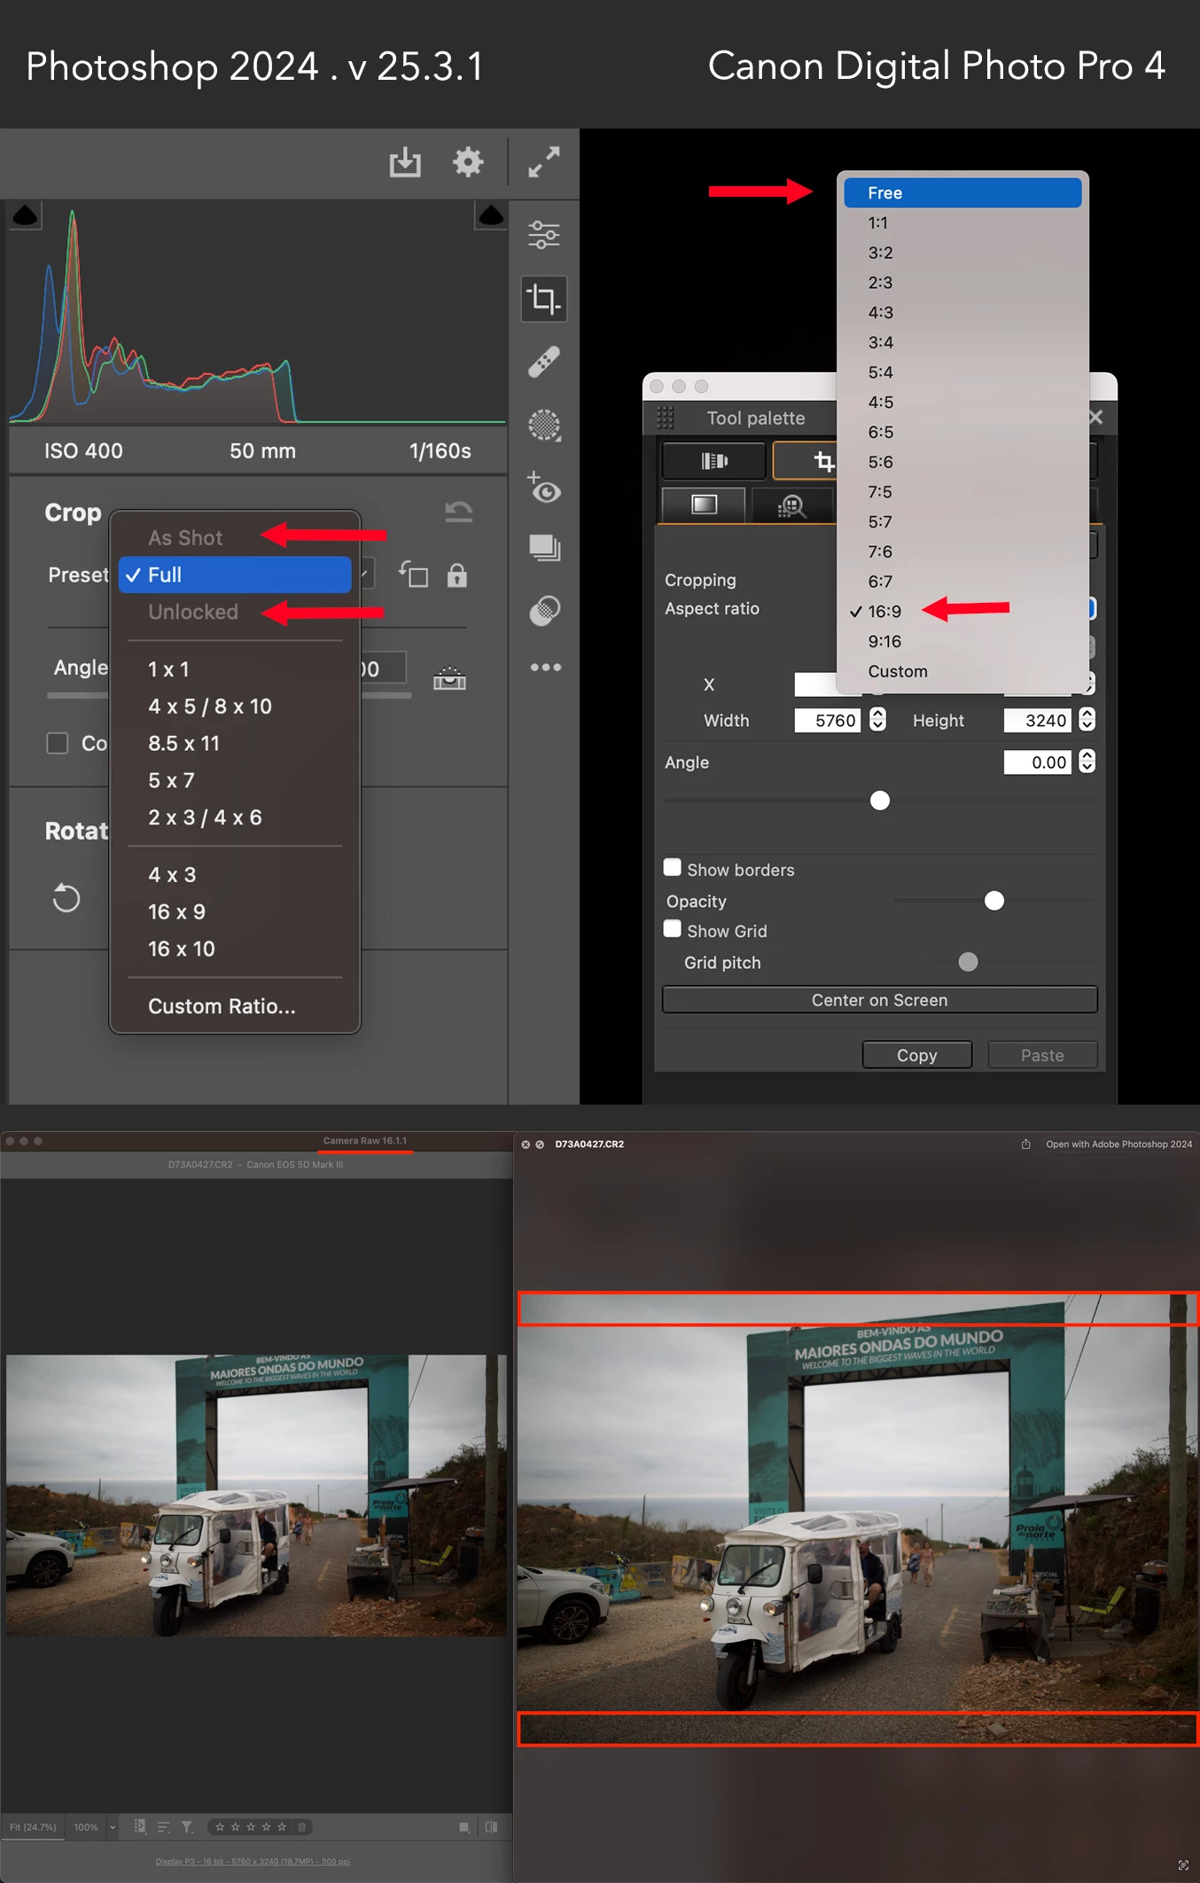The width and height of the screenshot is (1200, 1883).
Task: Click the reject trash icon
Action: (x=301, y=1826)
